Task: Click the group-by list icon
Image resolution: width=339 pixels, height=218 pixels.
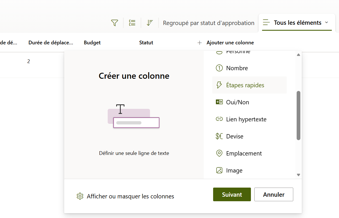Action: 132,23
